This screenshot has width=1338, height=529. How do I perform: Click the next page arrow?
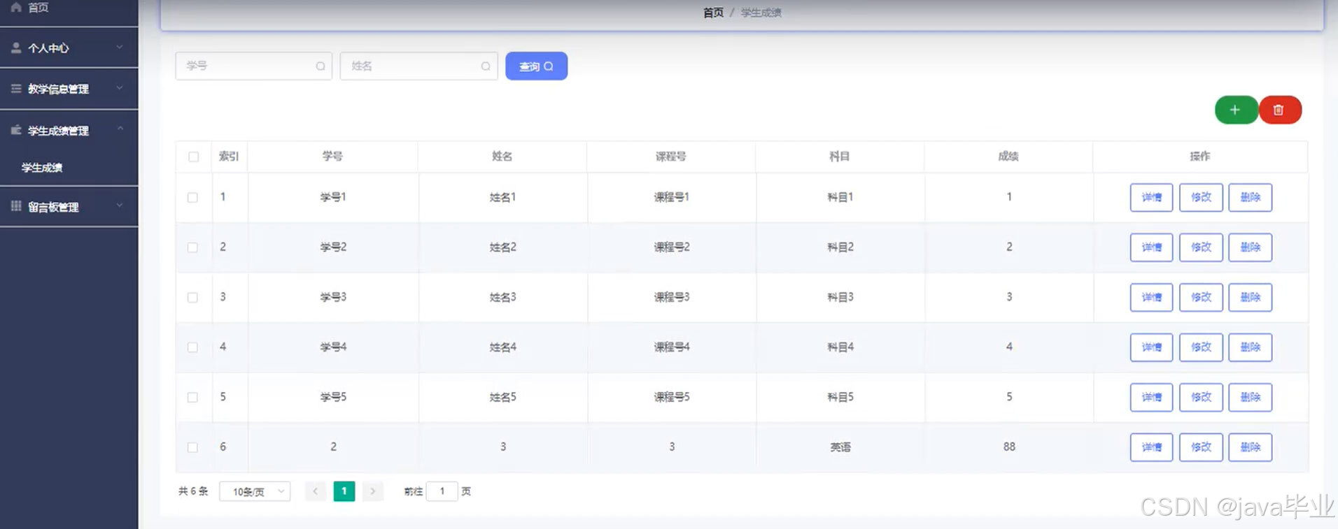(x=372, y=491)
